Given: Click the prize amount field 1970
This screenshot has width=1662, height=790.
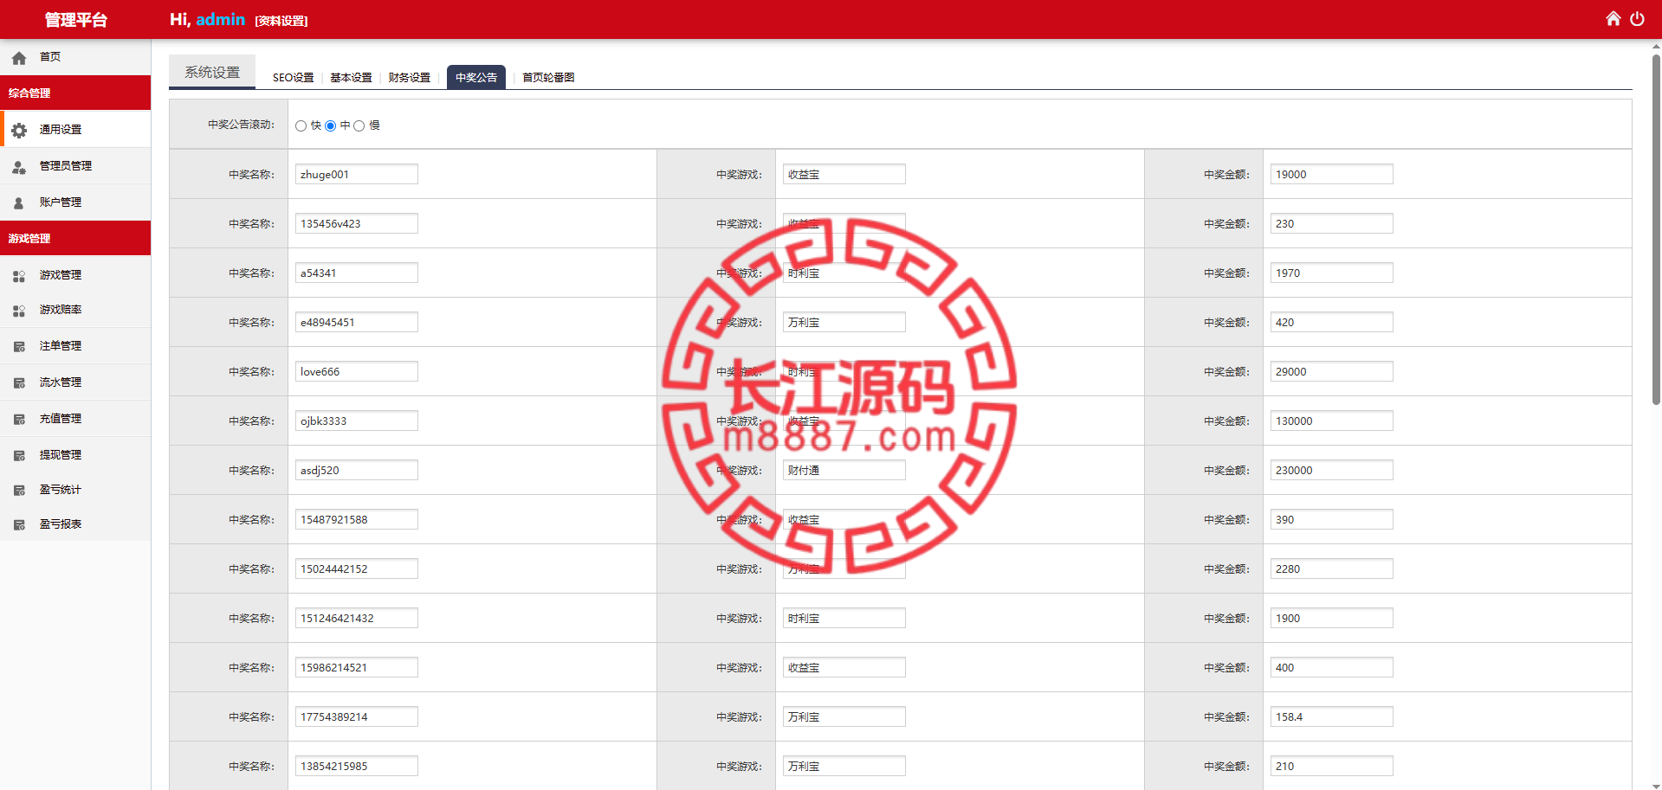Looking at the screenshot, I should pyautogui.click(x=1332, y=273).
